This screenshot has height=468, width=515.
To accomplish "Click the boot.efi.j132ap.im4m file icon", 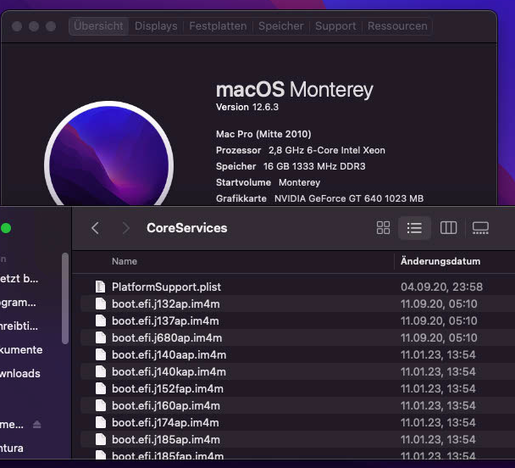I will (x=101, y=304).
